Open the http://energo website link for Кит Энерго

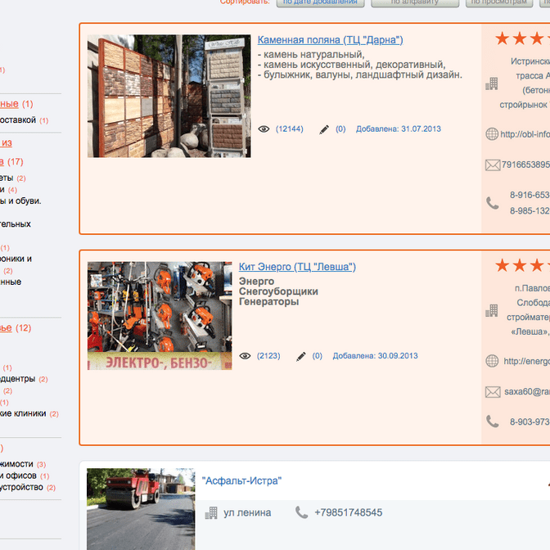[x=526, y=361]
